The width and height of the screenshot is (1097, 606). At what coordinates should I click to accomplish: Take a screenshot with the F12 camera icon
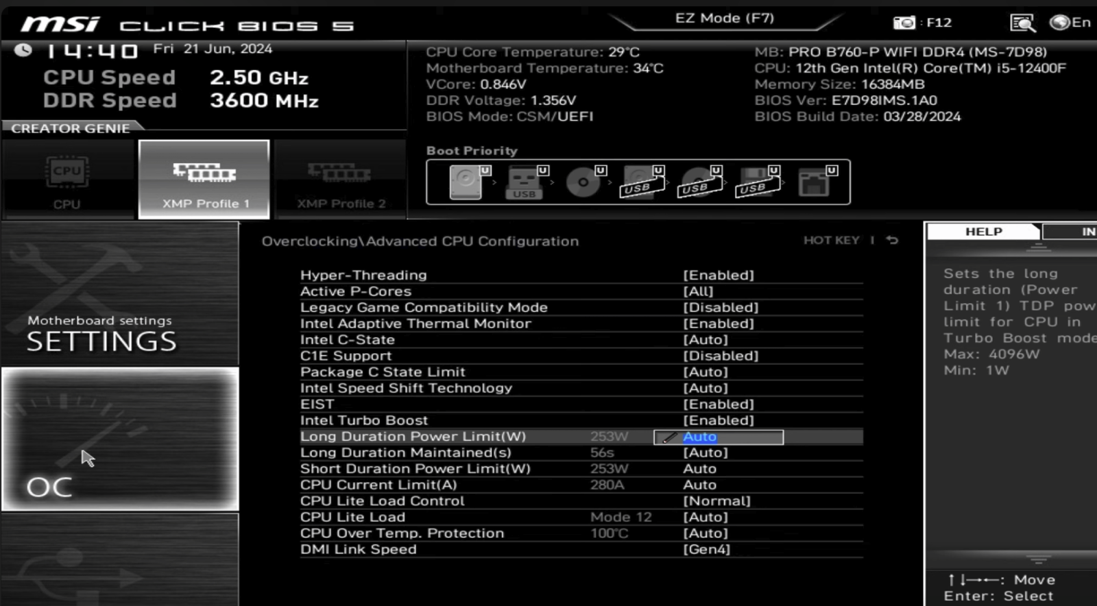[904, 23]
